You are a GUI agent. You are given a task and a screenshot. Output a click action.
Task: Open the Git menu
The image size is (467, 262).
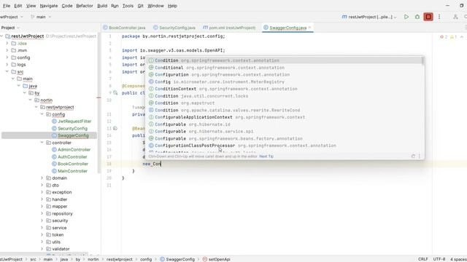[x=140, y=6]
